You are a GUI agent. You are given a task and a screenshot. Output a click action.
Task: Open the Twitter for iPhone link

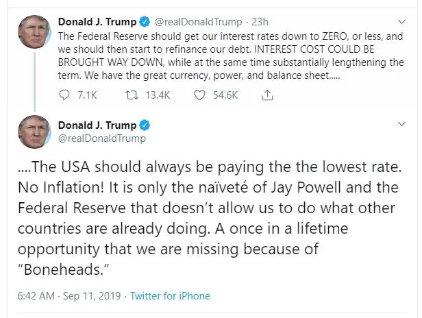coord(170,296)
